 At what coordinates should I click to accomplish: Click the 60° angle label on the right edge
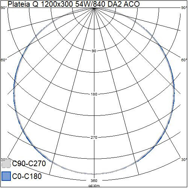click(184, 60)
